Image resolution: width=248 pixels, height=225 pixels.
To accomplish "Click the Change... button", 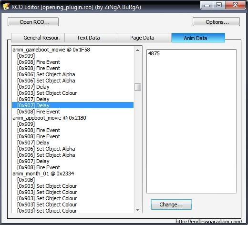I will [x=171, y=204].
